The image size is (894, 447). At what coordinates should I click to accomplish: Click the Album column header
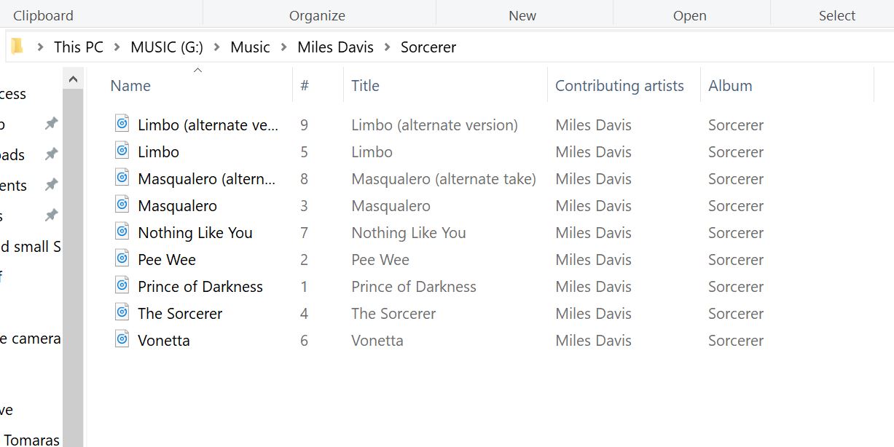[x=730, y=86]
